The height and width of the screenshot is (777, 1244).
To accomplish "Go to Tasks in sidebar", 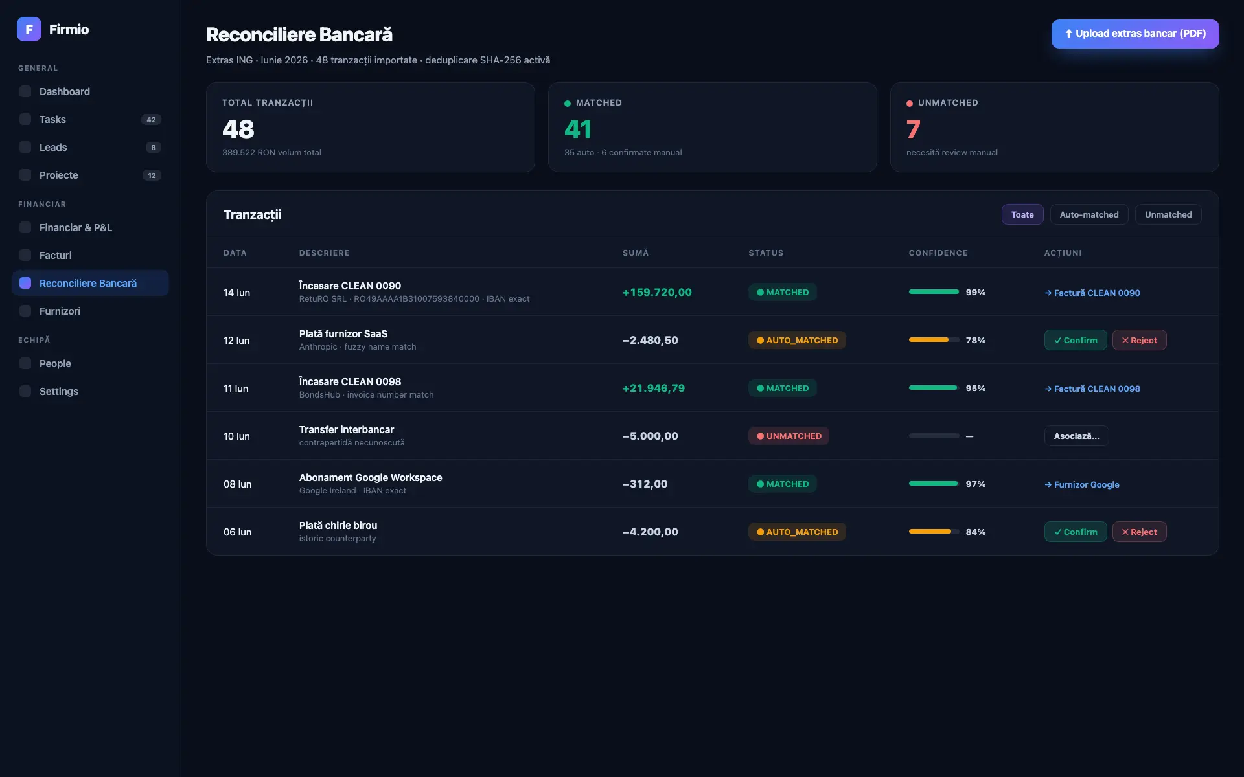I will point(90,119).
